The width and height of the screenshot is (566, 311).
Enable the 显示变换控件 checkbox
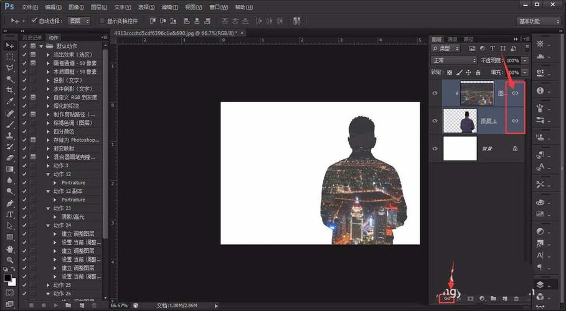tap(102, 21)
